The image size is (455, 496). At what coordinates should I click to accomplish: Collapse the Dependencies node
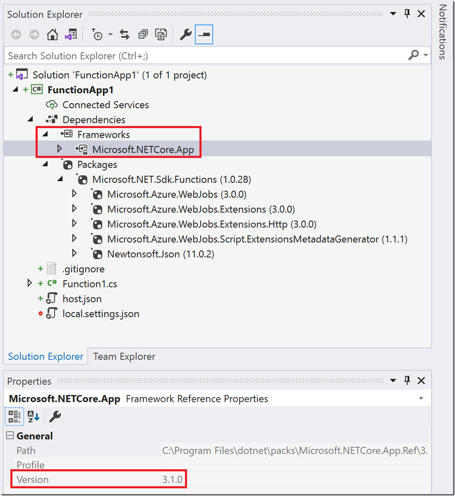point(30,119)
